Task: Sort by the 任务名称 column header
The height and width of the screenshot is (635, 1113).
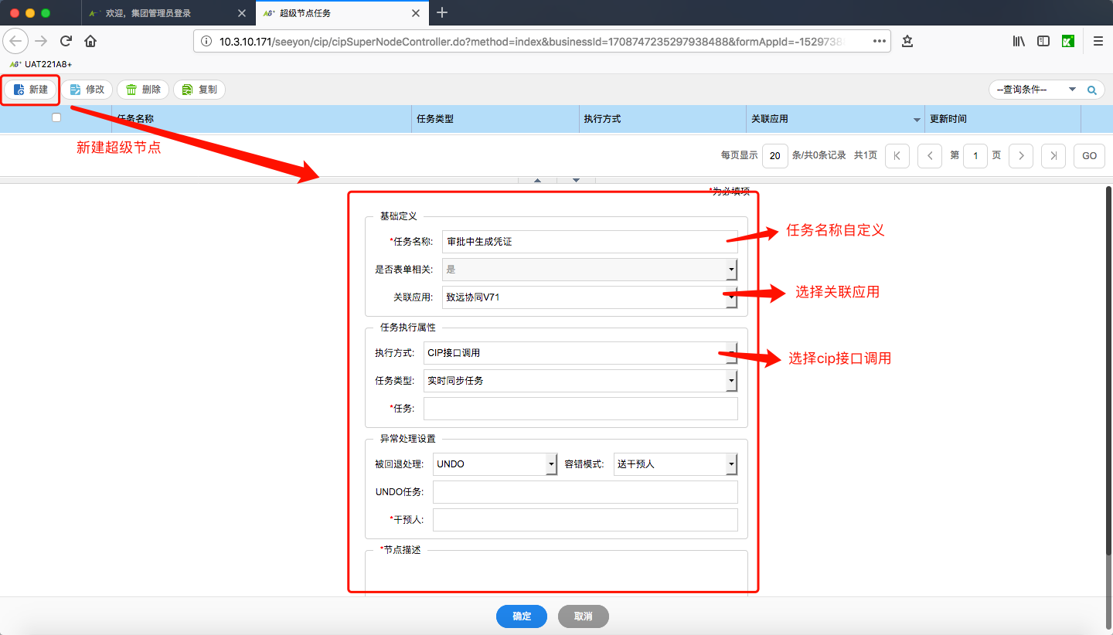Action: [x=261, y=119]
